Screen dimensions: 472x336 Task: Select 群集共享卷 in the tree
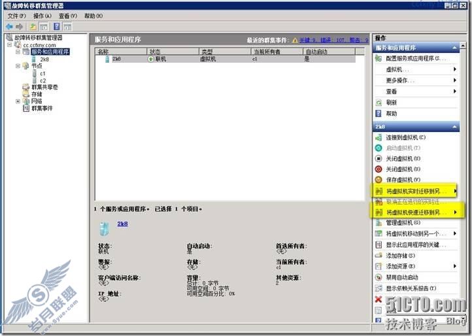coord(44,88)
